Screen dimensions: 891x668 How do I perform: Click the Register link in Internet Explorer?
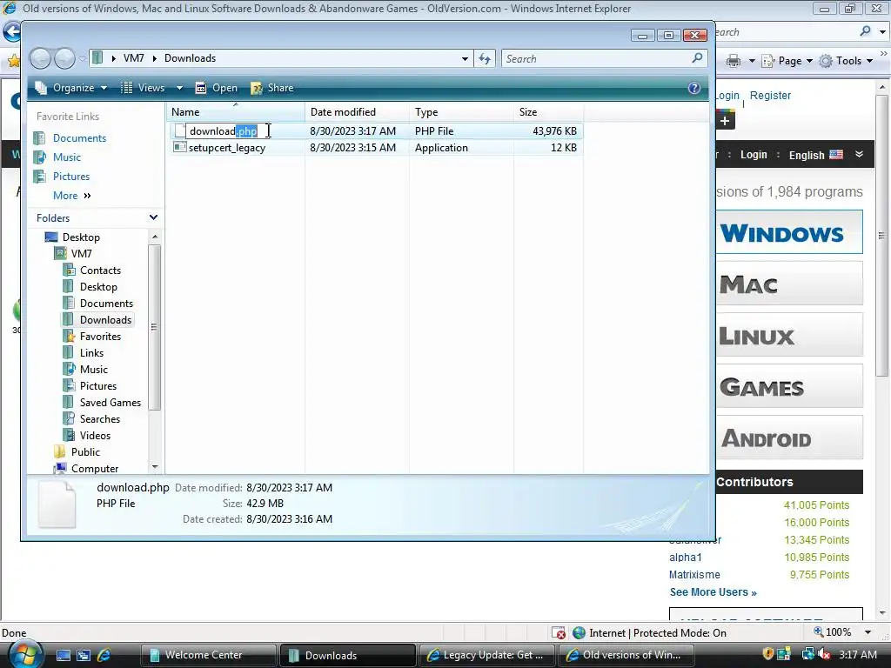(770, 96)
